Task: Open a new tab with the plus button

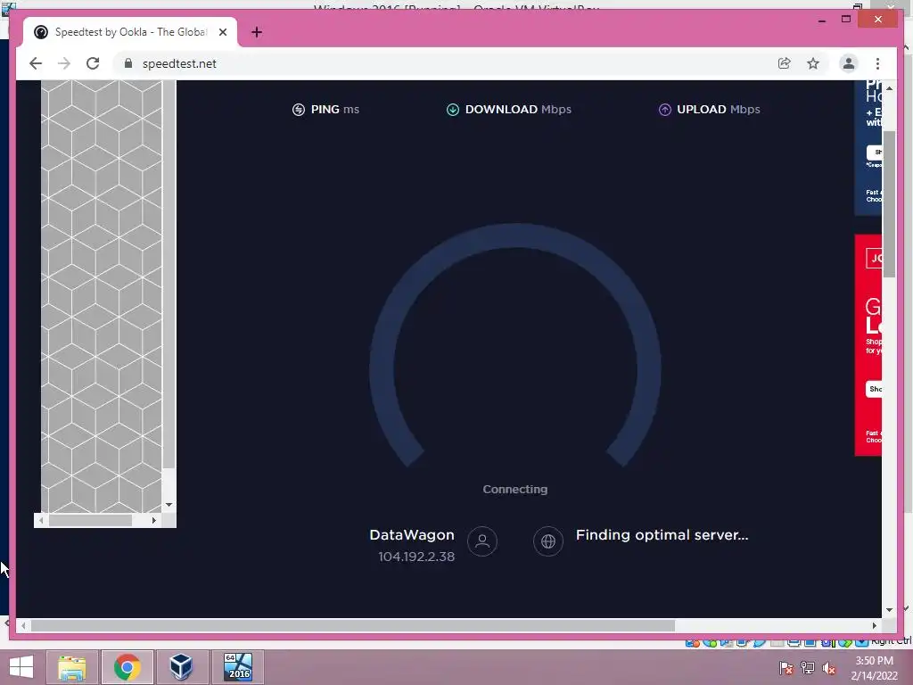Action: [257, 32]
